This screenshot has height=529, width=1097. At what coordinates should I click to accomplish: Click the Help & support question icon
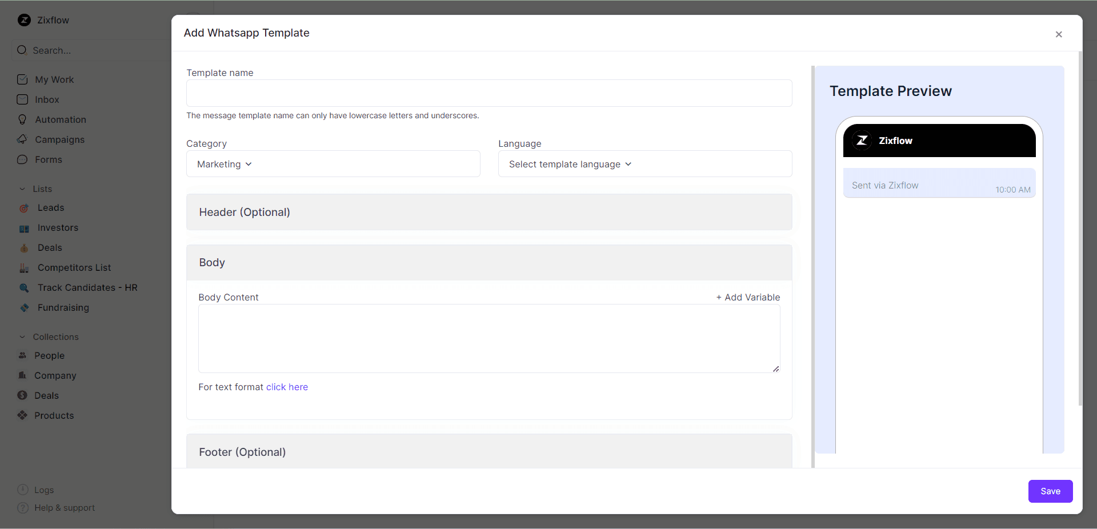pos(23,508)
